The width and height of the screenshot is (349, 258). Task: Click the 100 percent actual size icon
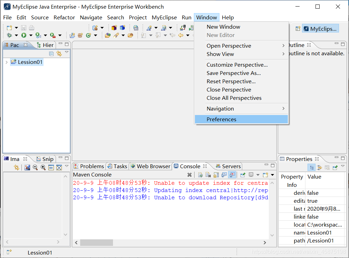click(x=51, y=168)
